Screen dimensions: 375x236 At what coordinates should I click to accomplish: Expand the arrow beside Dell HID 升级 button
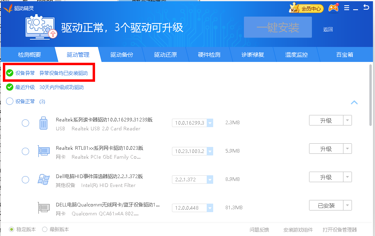pos(347,177)
